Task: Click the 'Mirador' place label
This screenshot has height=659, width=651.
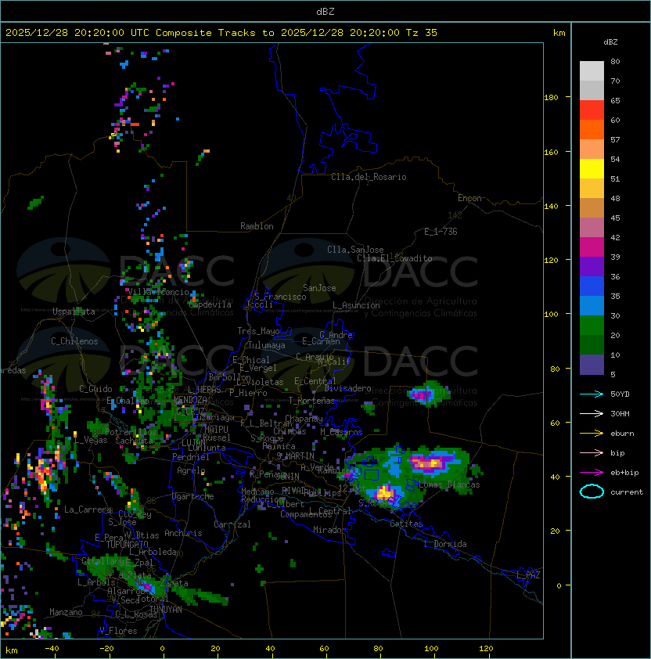Action: [x=329, y=530]
